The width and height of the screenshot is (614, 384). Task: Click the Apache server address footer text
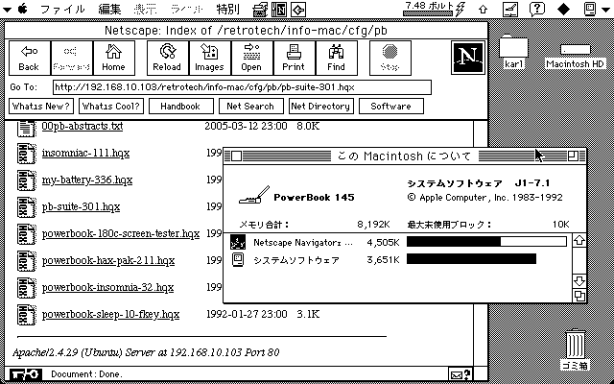[x=146, y=352]
